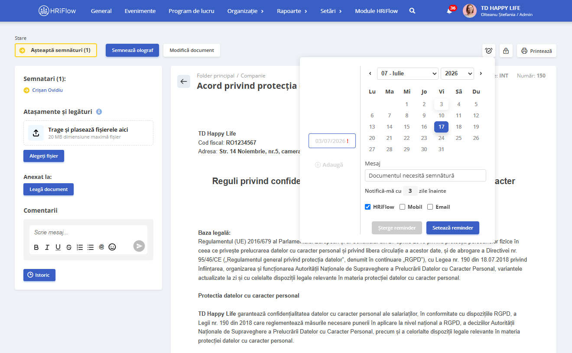Open the month dropdown showing 07 - Iulie
Image resolution: width=572 pixels, height=353 pixels.
coord(408,74)
